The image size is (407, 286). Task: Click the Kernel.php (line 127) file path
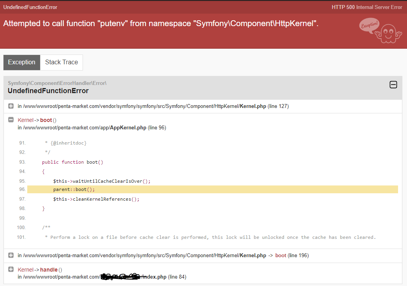(153, 106)
